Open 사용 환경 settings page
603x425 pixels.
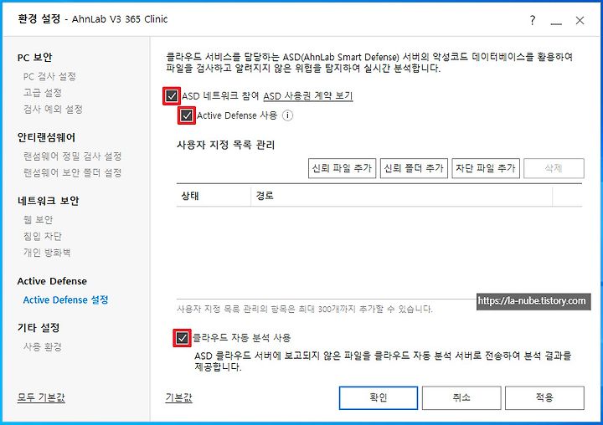click(x=43, y=346)
